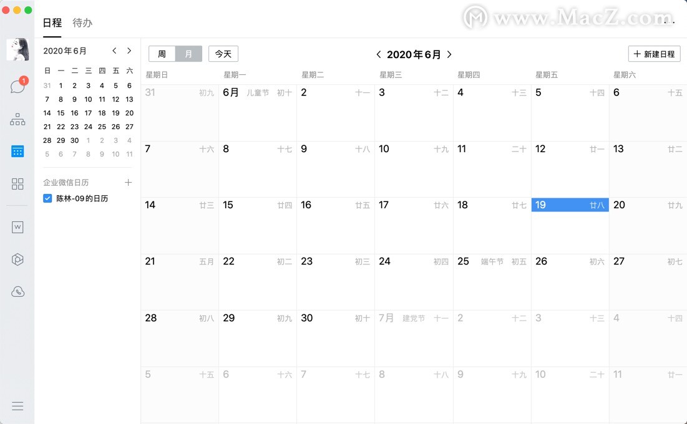Select highlighted June 19 cell

[x=570, y=226]
